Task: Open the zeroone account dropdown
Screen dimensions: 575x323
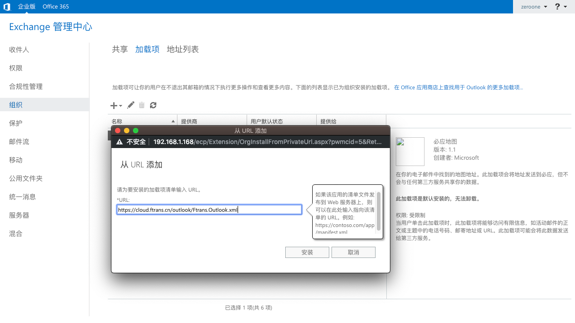Action: coord(534,6)
